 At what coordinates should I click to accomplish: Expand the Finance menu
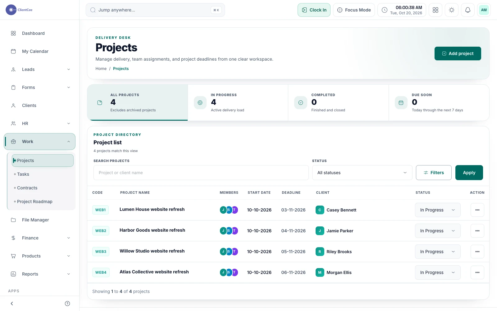point(40,238)
